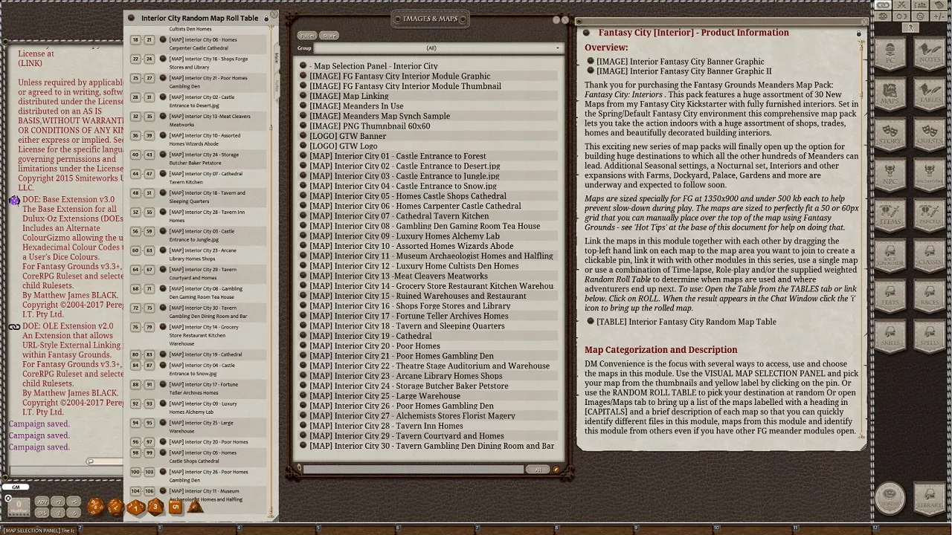Open the Parcels sidebar button
The image size is (952, 535).
tap(930, 216)
